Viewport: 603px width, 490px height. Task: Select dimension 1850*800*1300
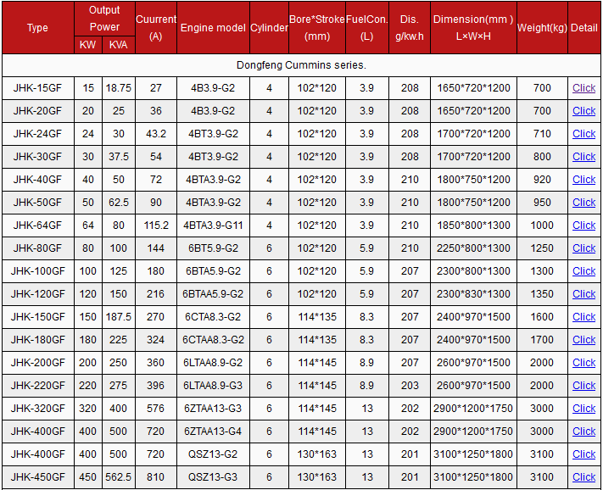tap(473, 226)
